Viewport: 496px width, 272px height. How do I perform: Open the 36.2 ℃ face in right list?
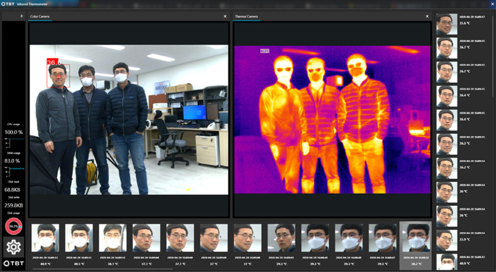(x=447, y=168)
